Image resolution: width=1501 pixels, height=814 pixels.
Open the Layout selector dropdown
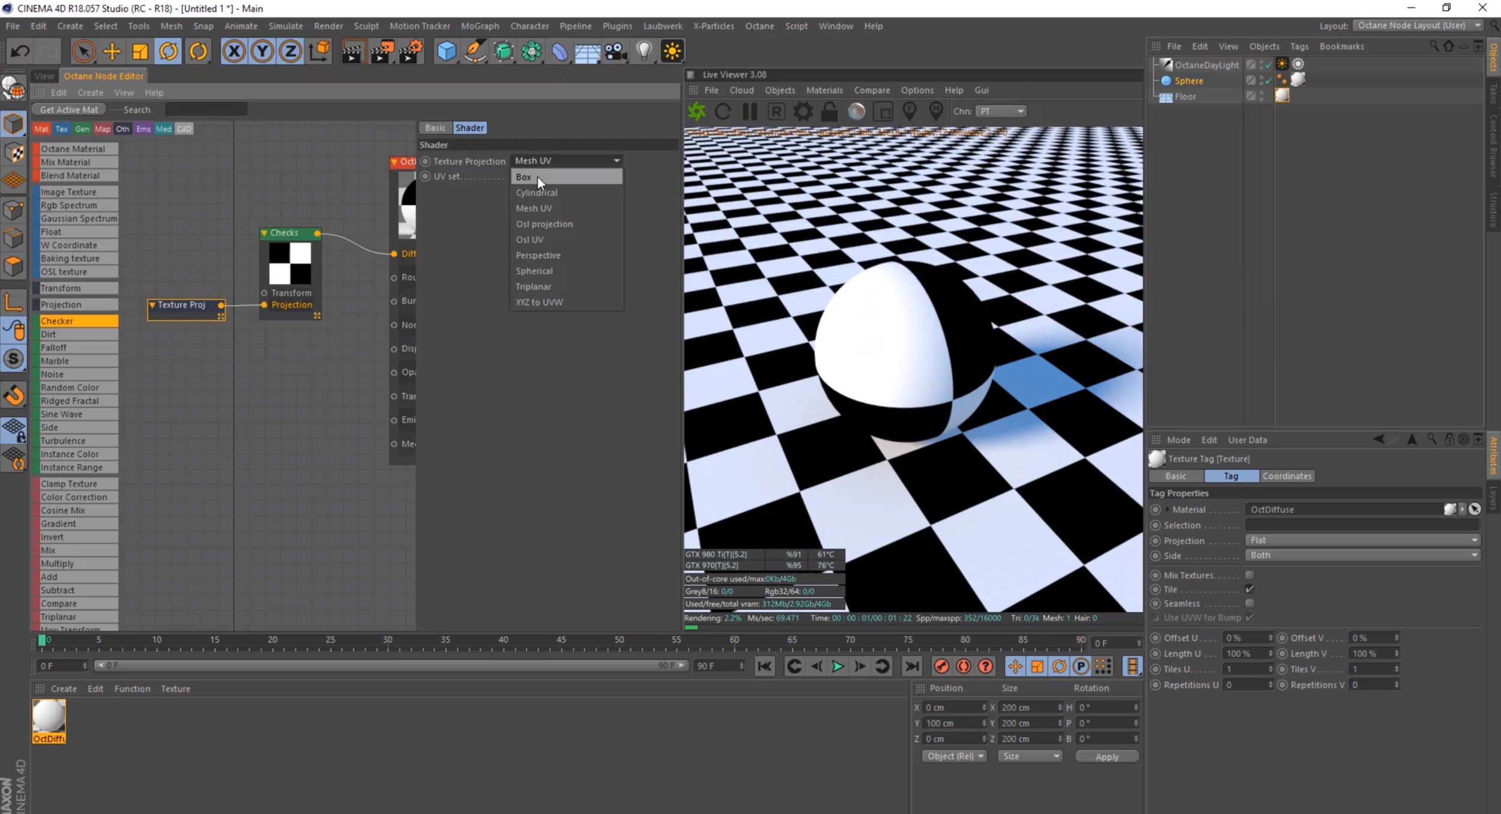1419,25
